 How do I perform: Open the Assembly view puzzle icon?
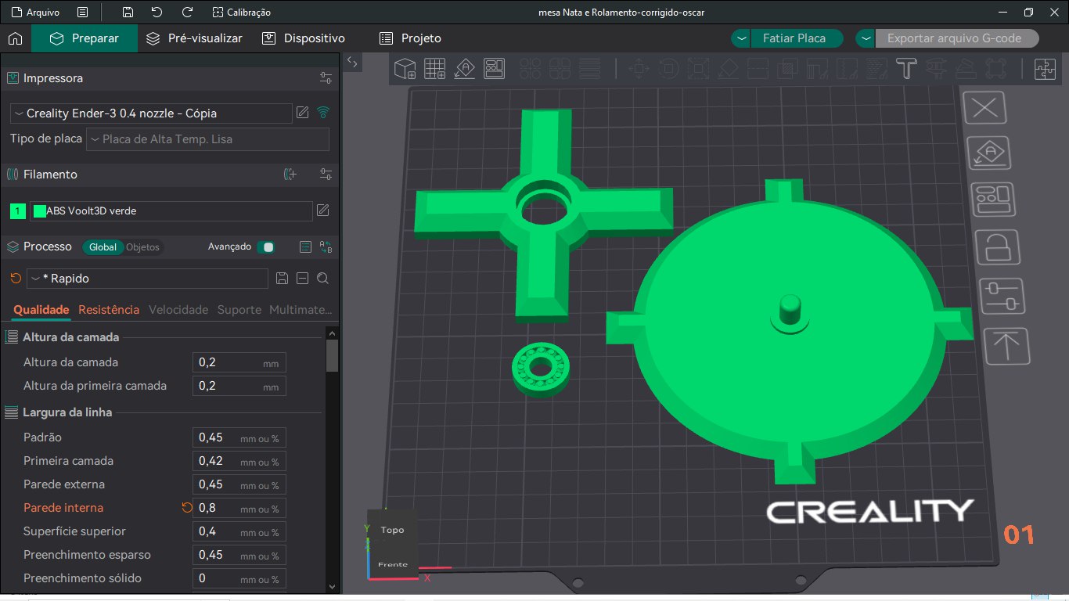click(1046, 69)
